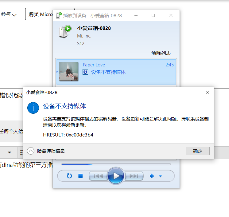
Task: Click the large round play button
Action: coord(116,176)
